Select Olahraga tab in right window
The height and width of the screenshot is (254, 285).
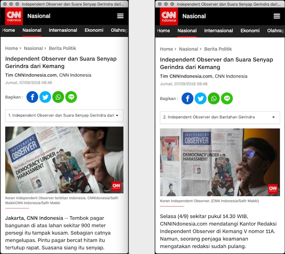[275, 31]
